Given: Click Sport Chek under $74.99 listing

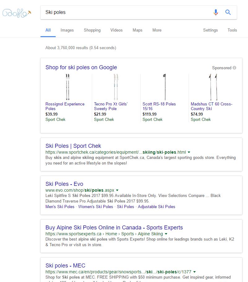Looking at the screenshot, I should (201, 120).
